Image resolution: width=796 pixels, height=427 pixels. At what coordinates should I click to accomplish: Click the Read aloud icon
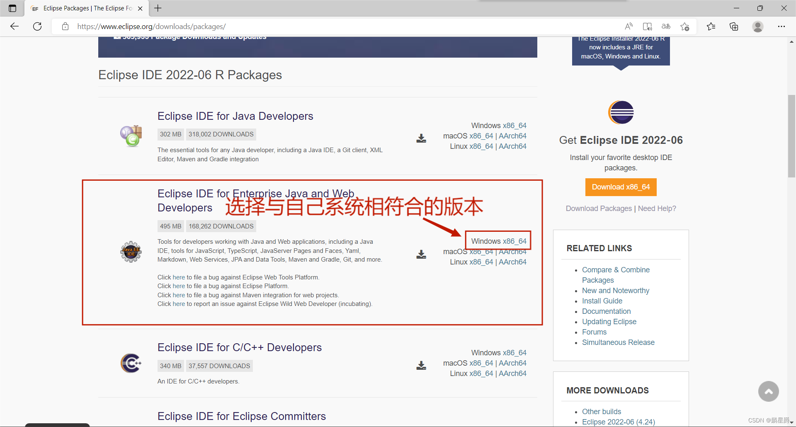point(629,27)
